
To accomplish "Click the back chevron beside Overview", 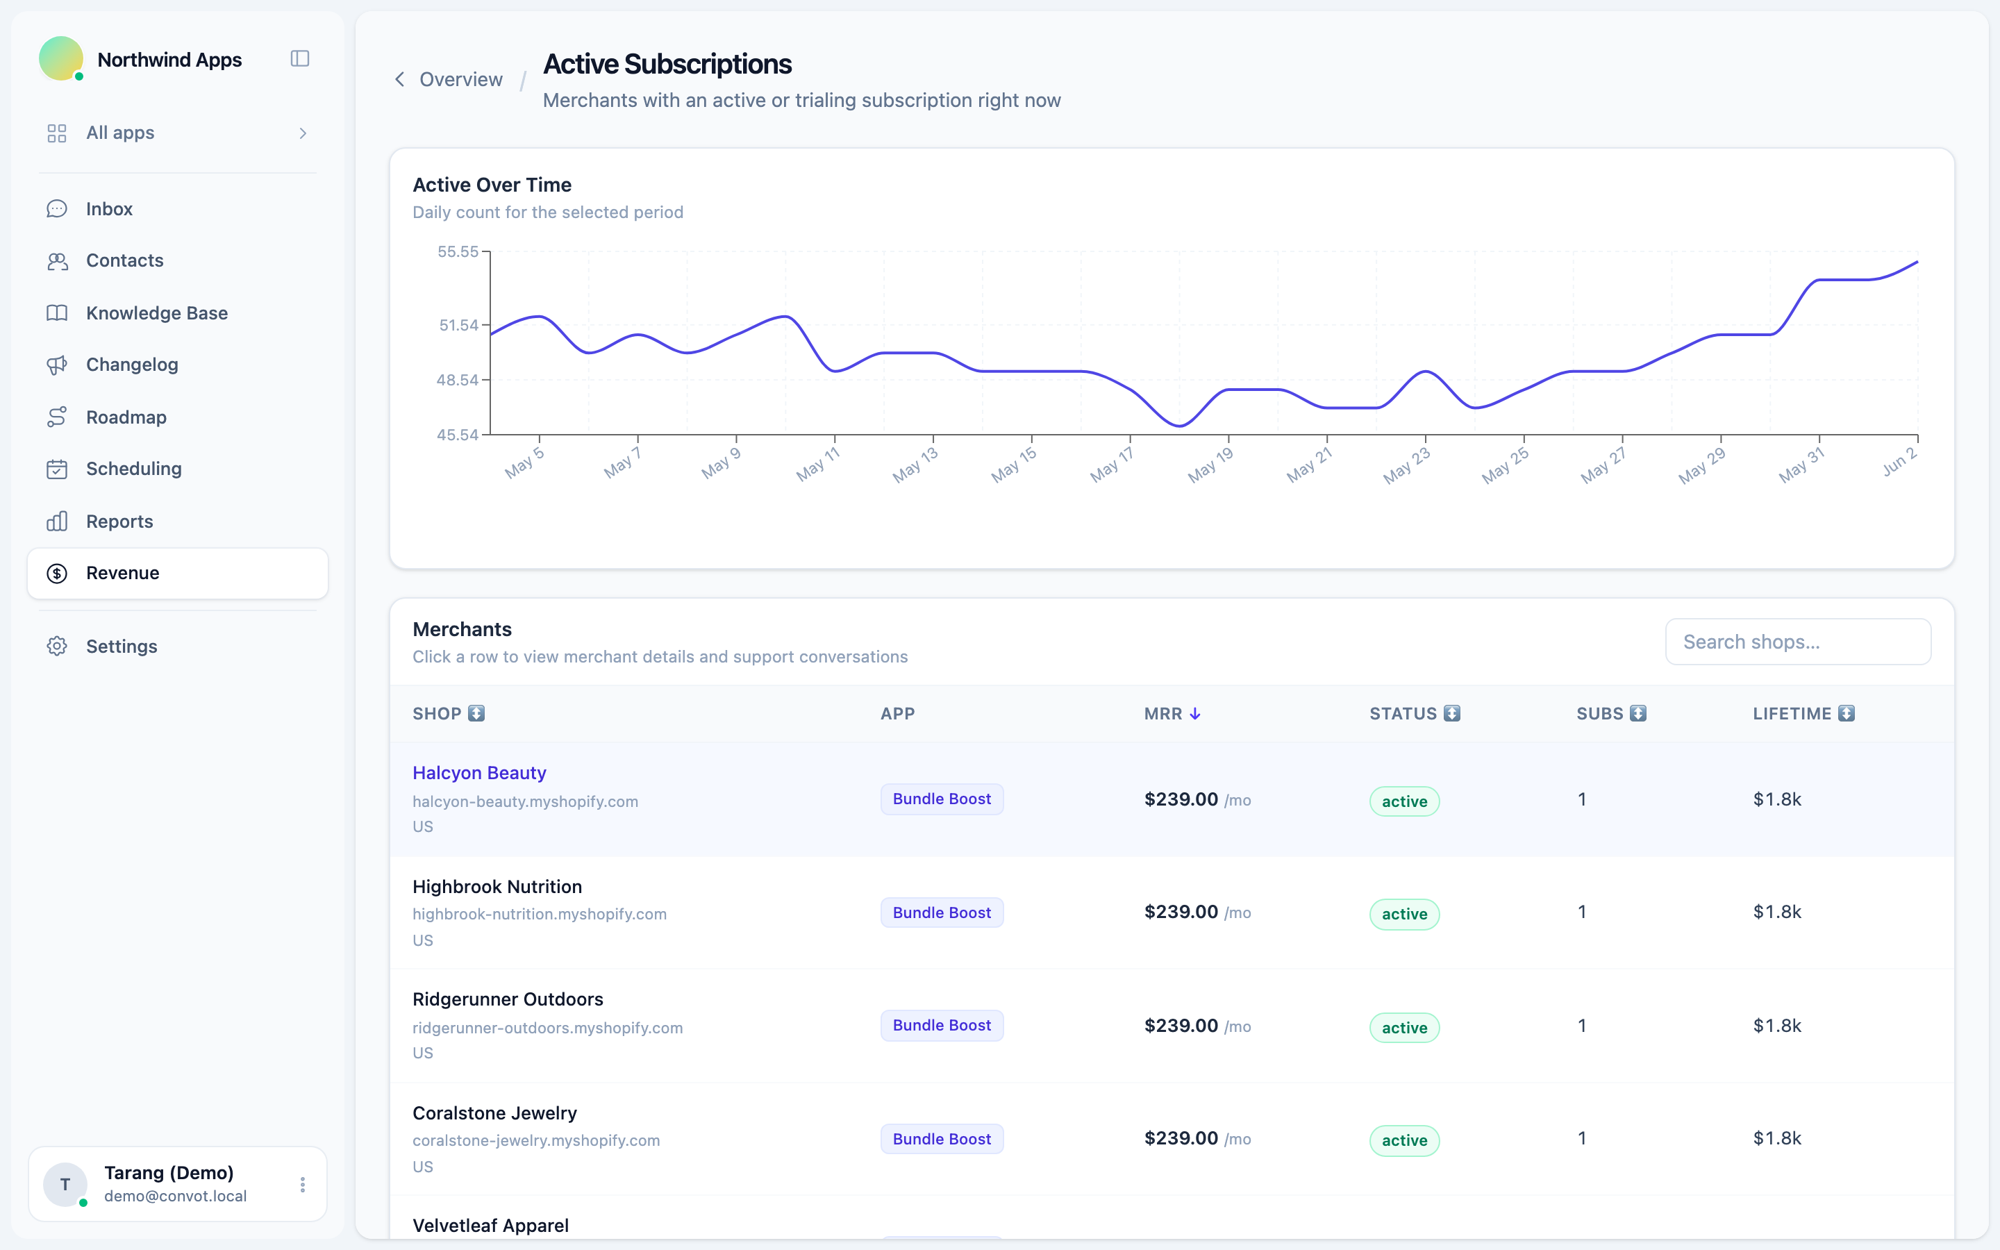I will [400, 79].
